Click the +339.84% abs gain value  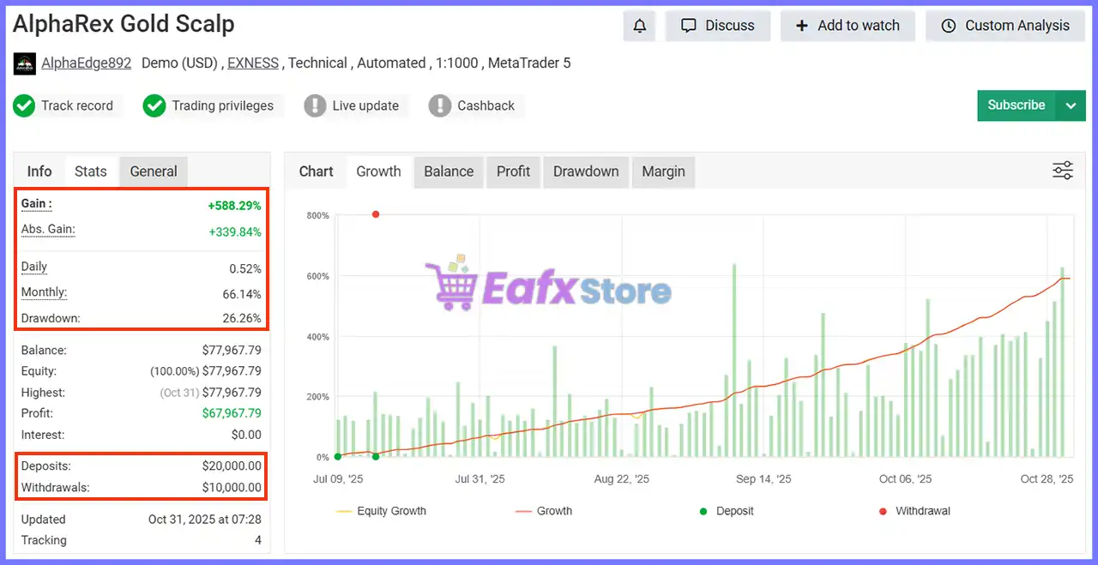[x=235, y=231]
